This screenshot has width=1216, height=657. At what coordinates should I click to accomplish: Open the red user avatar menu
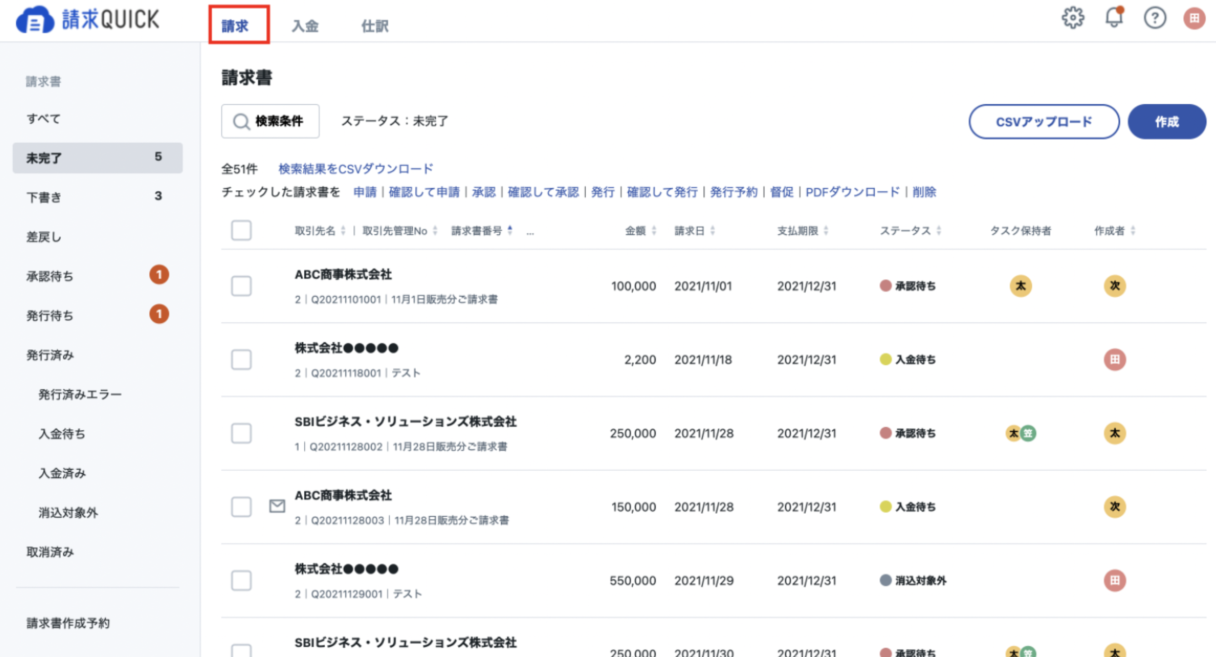(1194, 19)
